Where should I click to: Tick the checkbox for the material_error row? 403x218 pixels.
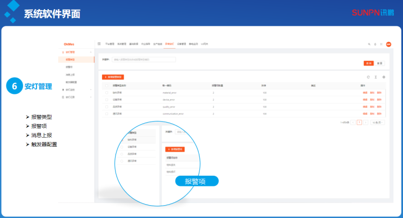click(107, 93)
